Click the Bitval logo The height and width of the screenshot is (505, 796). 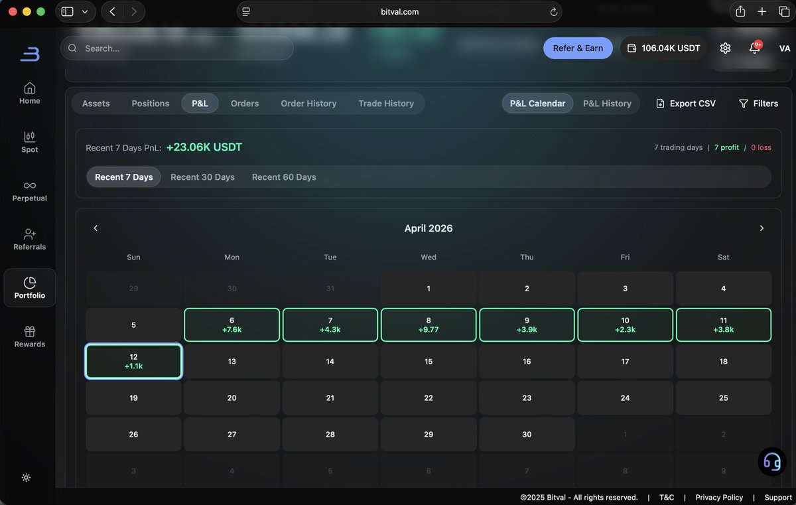point(29,54)
